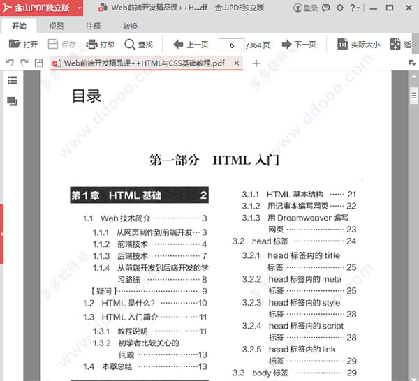419x381 pixels.
Task: Open the page thumbnails sidebar icon
Action: (x=13, y=101)
